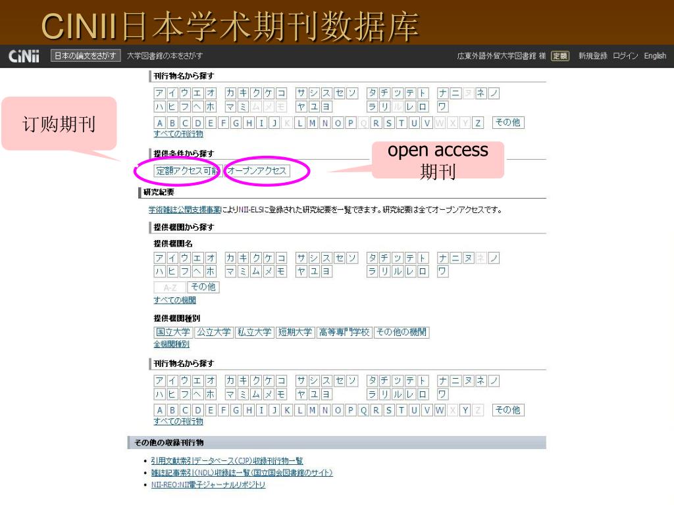Click letter K in the 研究紀要 刊行物名 section

coord(287,410)
